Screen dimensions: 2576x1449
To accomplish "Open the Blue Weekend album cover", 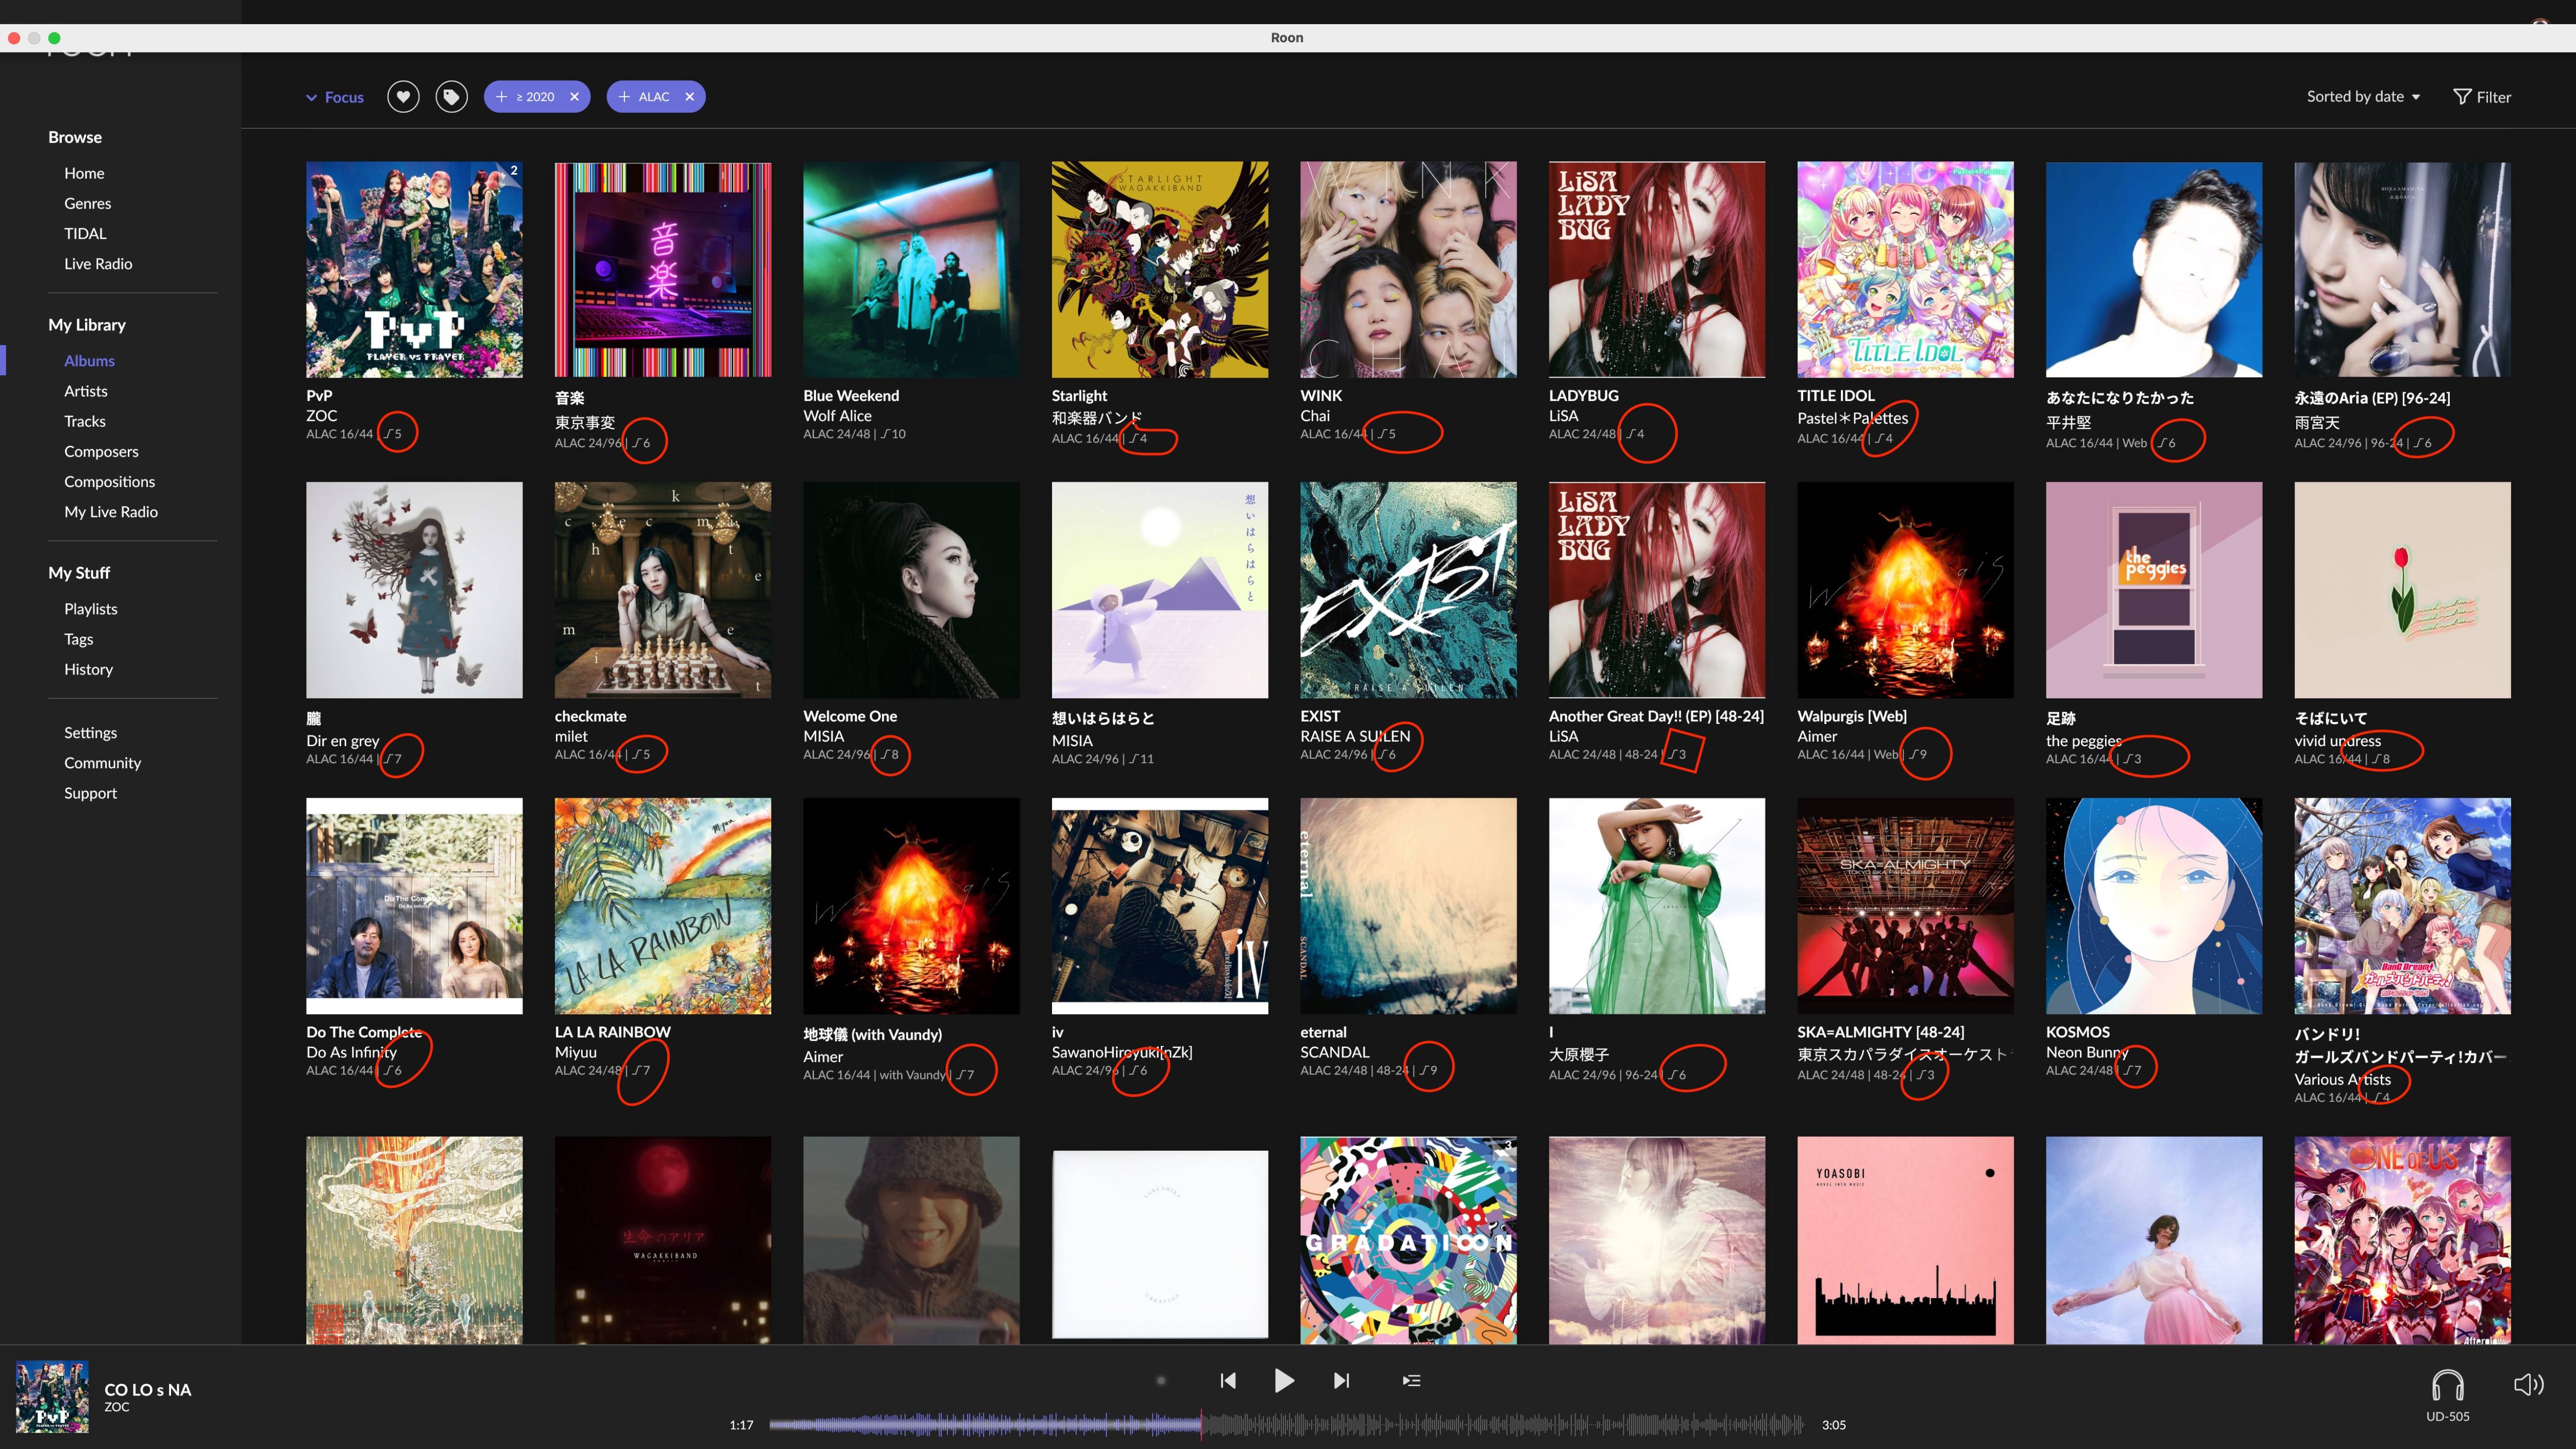I will [911, 270].
